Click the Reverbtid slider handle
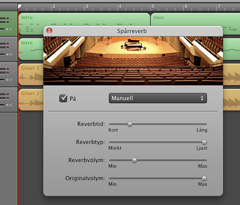The height and width of the screenshot is (205, 240). (130, 124)
